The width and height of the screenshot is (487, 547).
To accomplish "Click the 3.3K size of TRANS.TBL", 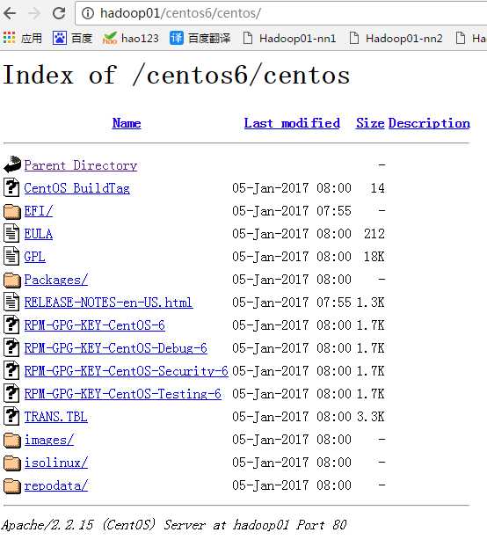I will tap(371, 417).
